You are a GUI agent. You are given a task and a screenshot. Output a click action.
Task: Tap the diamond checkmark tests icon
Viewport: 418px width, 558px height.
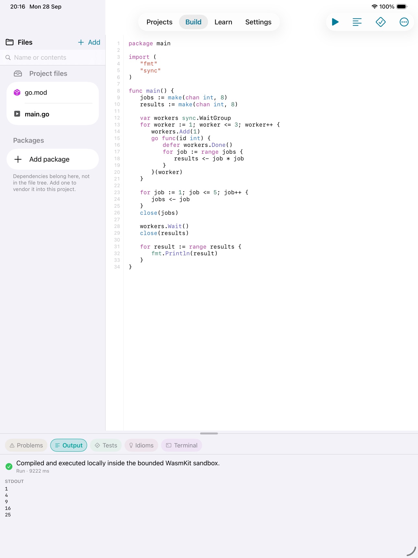click(x=380, y=22)
